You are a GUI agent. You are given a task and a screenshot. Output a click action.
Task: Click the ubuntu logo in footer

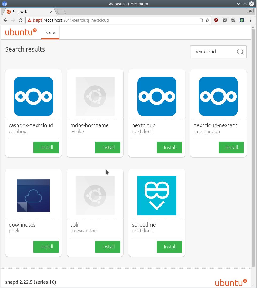(x=231, y=283)
